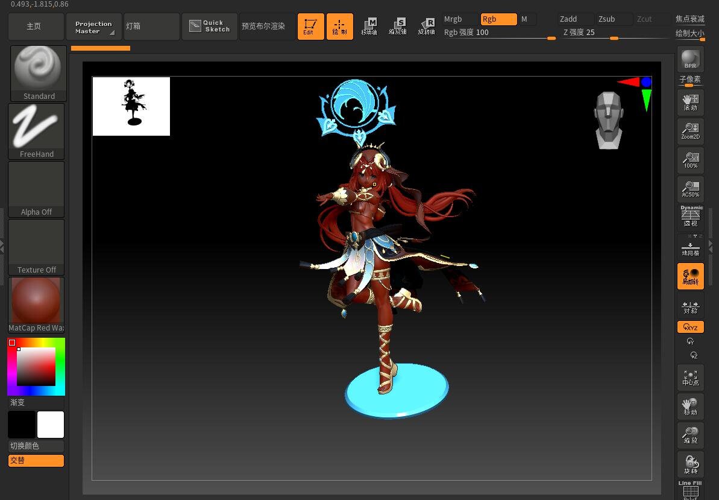Toggle perspective (透视) view
The width and height of the screenshot is (719, 500).
(690, 215)
